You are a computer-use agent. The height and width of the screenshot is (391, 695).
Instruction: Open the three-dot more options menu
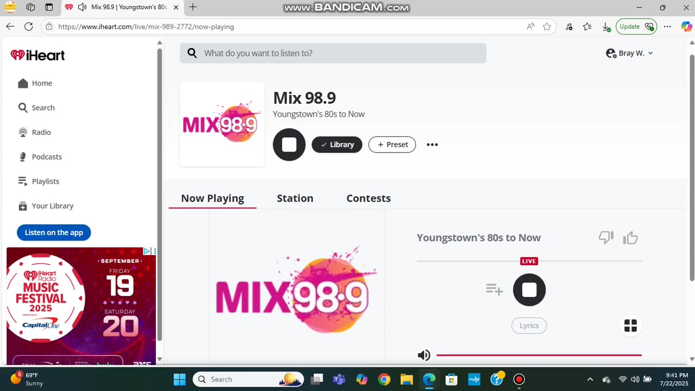pos(432,144)
